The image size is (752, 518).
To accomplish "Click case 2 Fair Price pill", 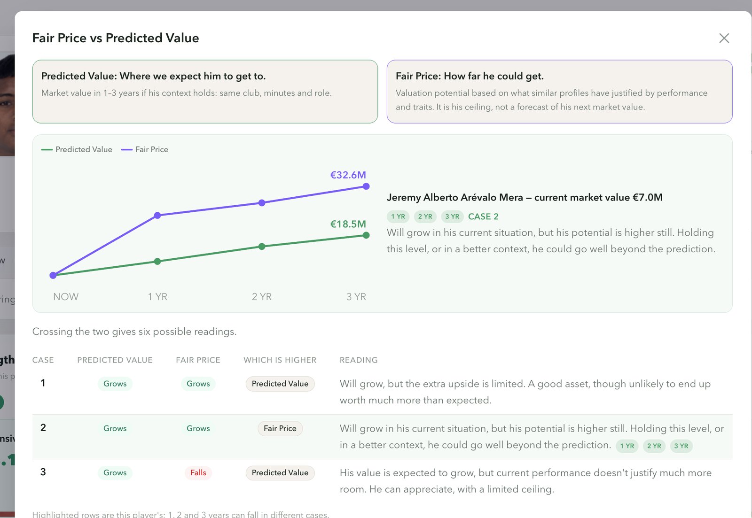I will [x=280, y=428].
